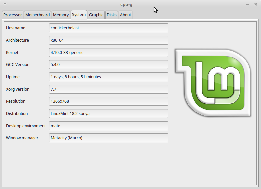The width and height of the screenshot is (261, 189).
Task: Minimize the cpu-g window
Action: (x=248, y=5)
